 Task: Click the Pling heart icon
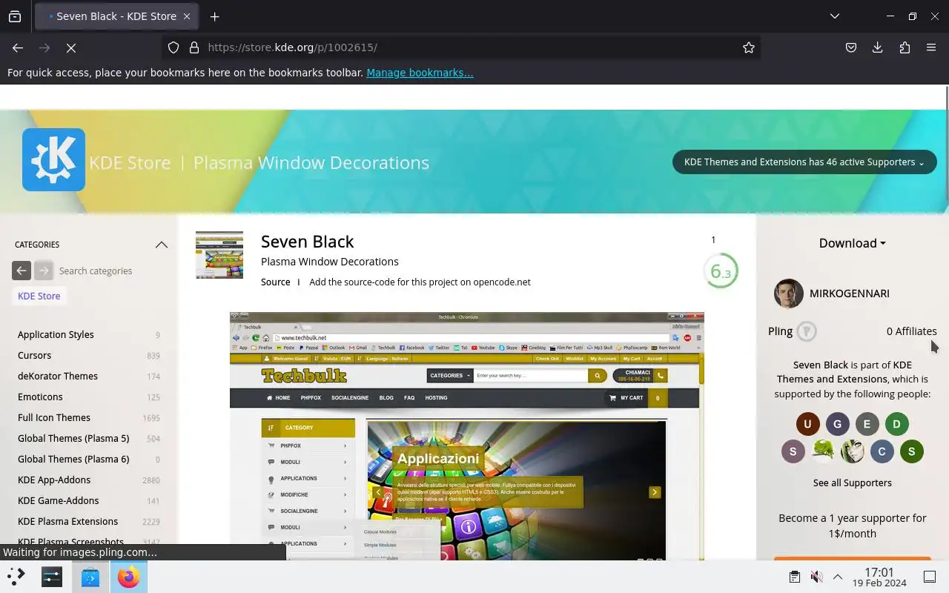[807, 331]
